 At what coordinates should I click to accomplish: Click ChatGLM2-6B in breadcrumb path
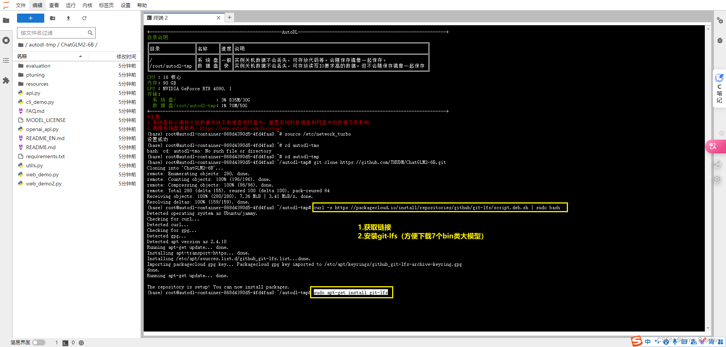tap(77, 45)
